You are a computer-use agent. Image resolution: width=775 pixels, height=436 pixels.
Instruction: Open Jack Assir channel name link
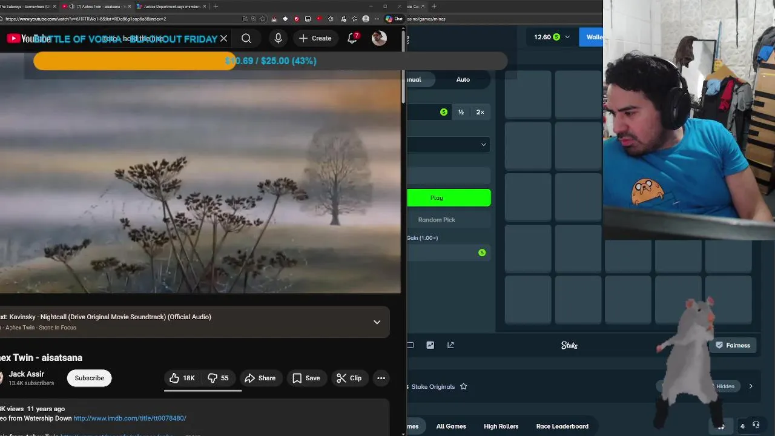(26, 374)
